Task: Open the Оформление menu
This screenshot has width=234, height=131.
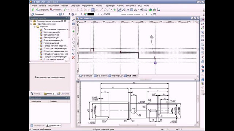Action: (x=88, y=6)
